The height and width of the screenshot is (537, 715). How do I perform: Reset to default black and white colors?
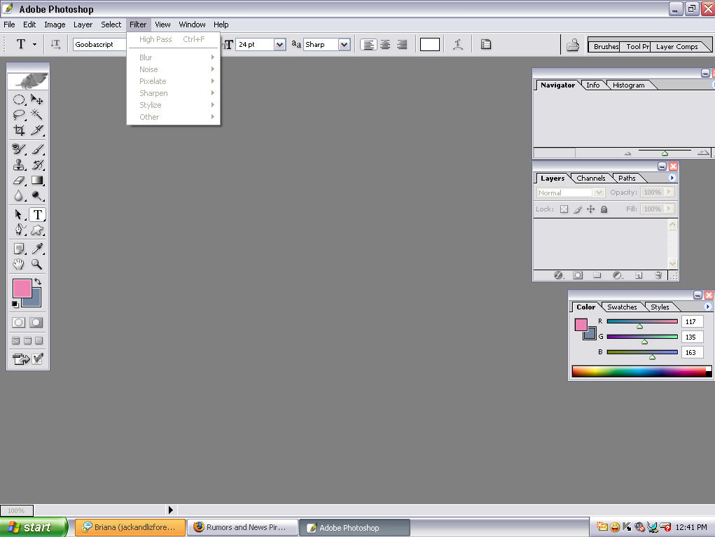tap(15, 304)
